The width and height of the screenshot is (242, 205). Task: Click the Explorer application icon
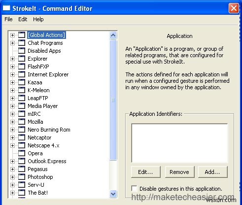click(x=22, y=59)
